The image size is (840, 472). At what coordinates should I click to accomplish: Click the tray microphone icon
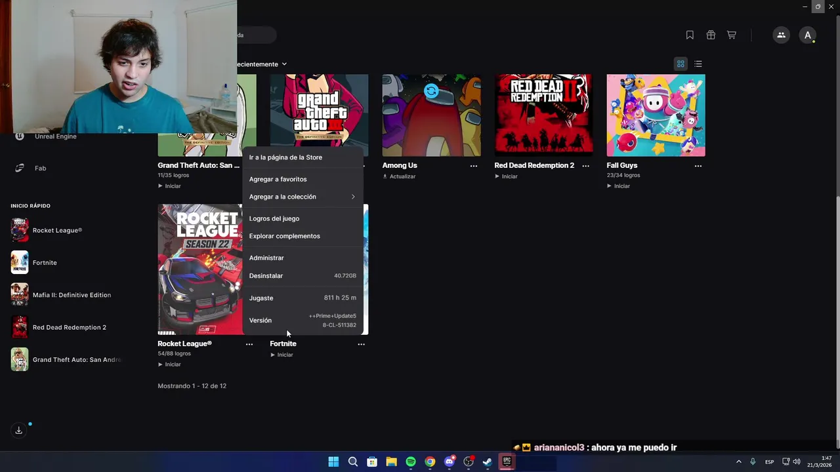click(753, 462)
